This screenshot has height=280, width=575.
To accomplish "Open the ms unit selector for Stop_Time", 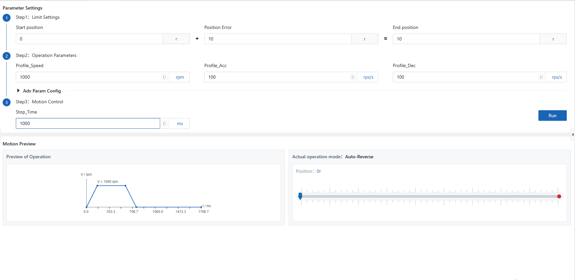I will click(180, 123).
